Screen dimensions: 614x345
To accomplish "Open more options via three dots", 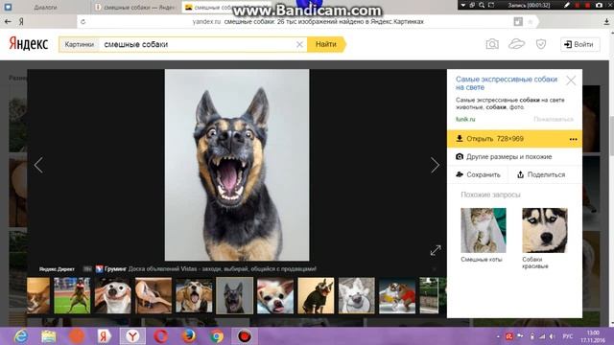I will (x=574, y=139).
